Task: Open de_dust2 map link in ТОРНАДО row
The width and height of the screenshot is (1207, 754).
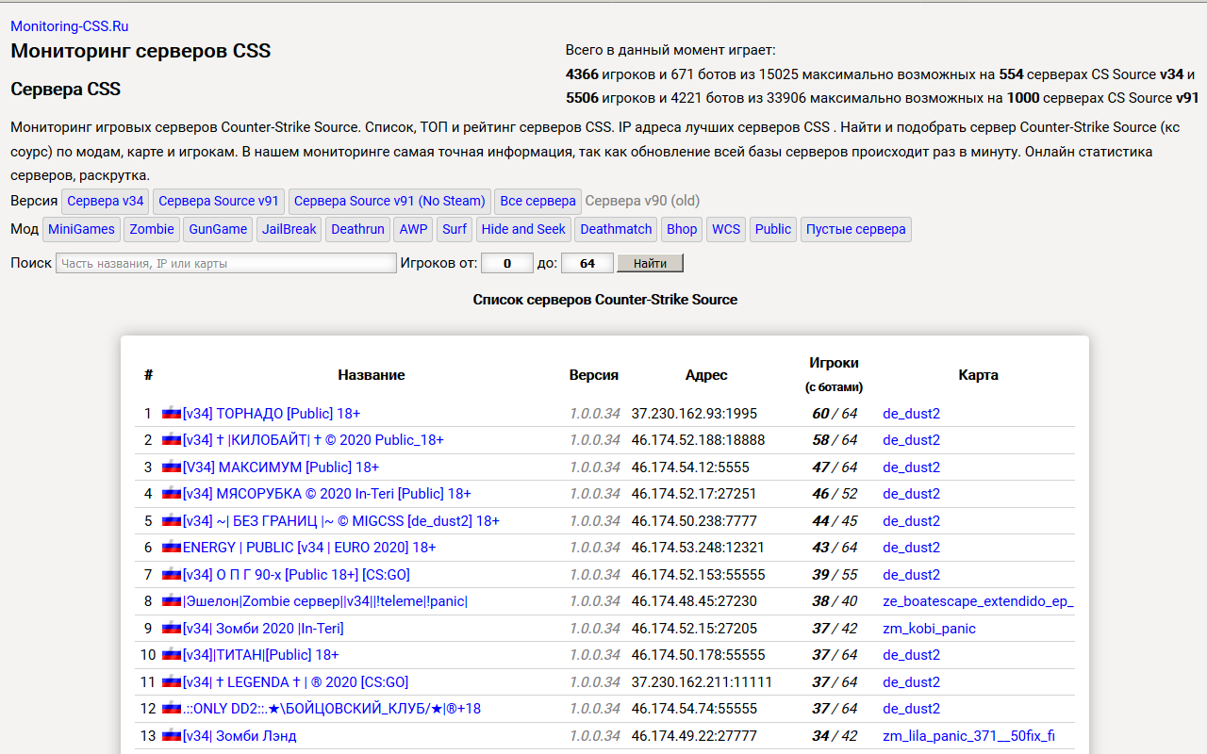Action: coord(911,413)
